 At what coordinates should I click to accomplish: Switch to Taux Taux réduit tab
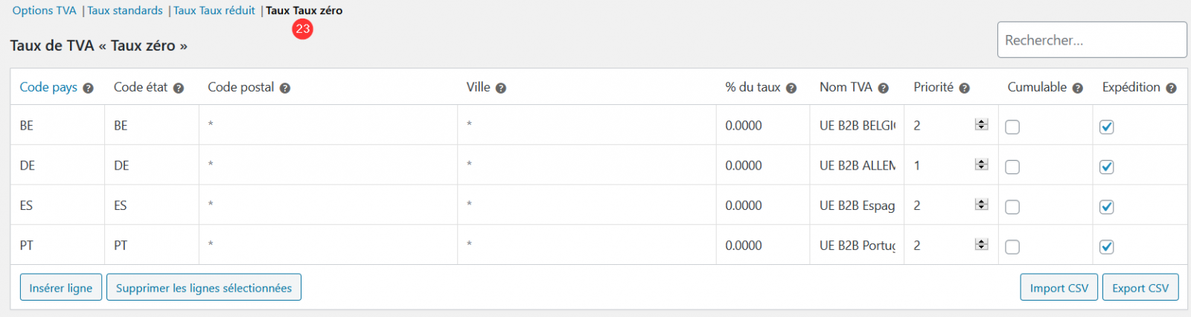(x=214, y=10)
